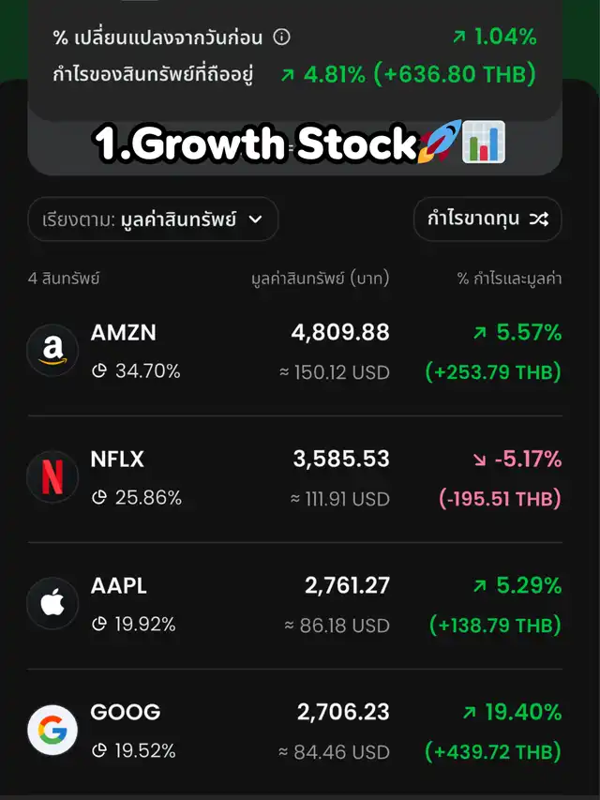Click the shuffle arrows icon in กำไรขาดทุน
Viewport: 600px width, 800px height.
coord(538,219)
